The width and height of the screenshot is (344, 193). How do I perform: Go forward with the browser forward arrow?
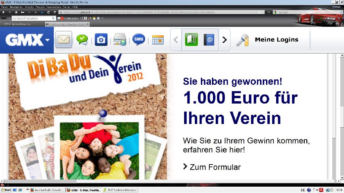[x=9, y=12]
